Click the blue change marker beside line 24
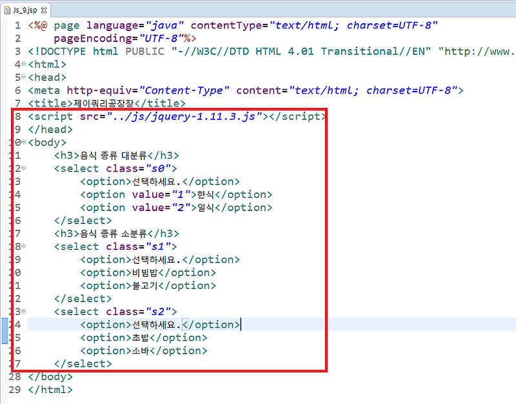516x404 pixels. click(x=5, y=331)
